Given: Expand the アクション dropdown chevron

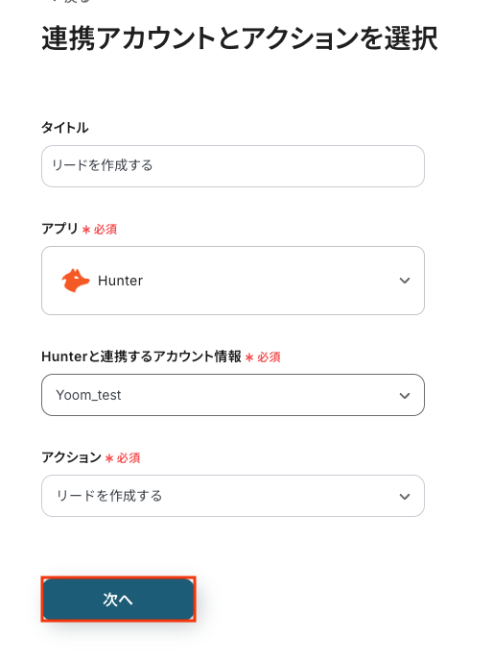Looking at the screenshot, I should [405, 497].
